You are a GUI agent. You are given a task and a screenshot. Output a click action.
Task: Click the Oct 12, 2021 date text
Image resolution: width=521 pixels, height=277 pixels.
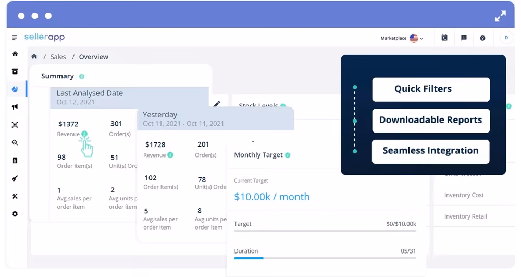[76, 102]
